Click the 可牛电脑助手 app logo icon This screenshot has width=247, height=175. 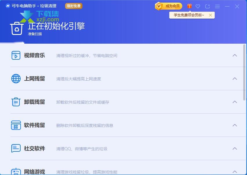click(x=8, y=6)
